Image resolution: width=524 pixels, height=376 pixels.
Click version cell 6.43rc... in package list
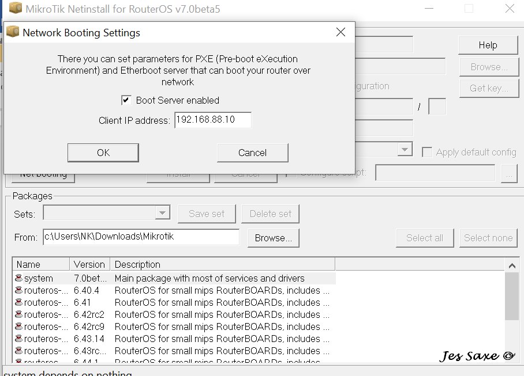[x=90, y=351]
